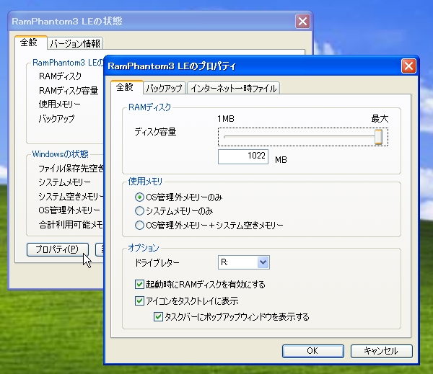Screen dimensions: 433x374
Task: Click OK button in properties dialog
Action: tap(313, 351)
